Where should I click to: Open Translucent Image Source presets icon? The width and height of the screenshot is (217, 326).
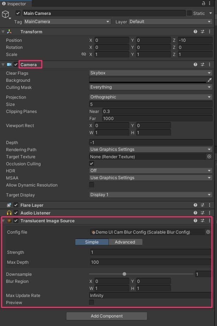pyautogui.click(x=203, y=221)
